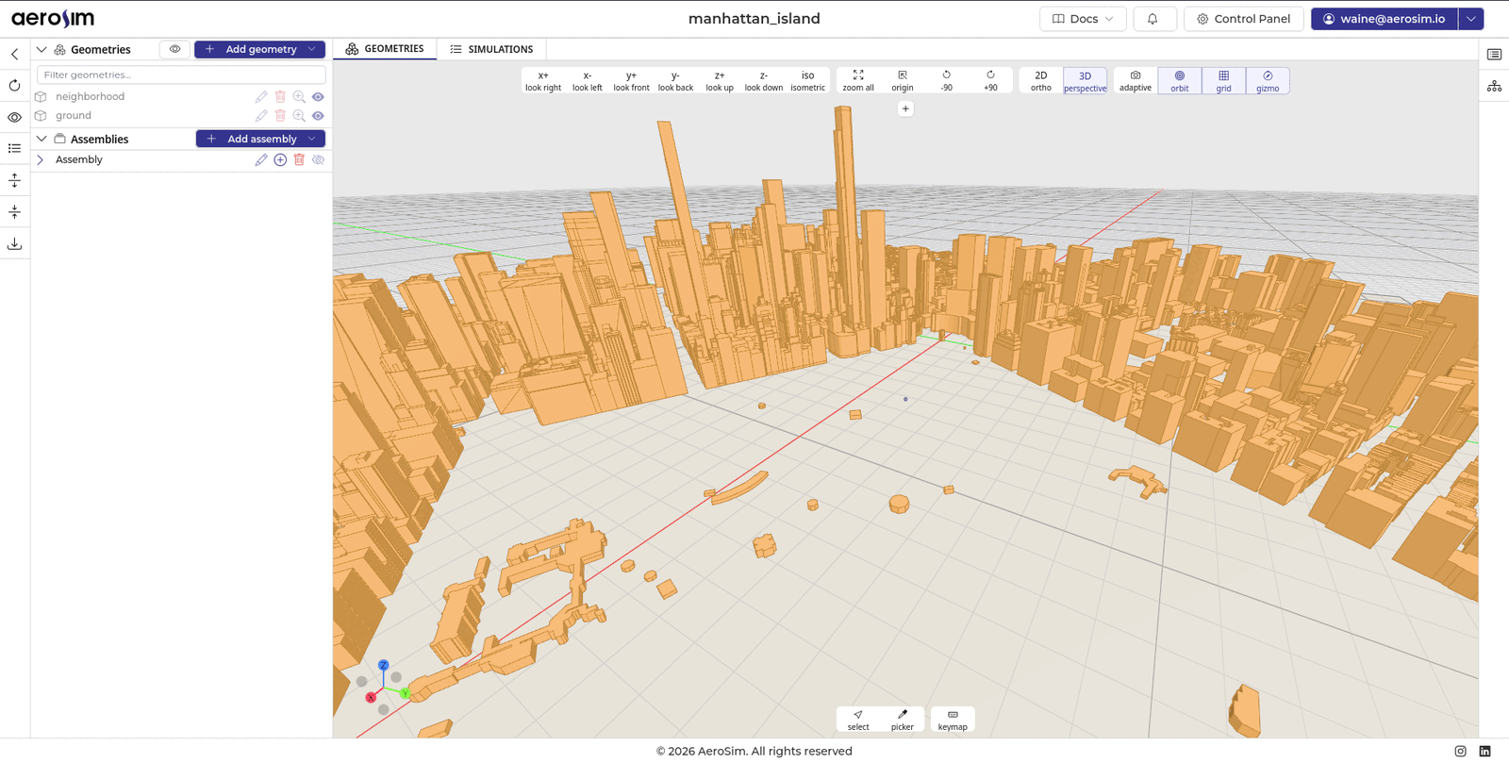This screenshot has width=1509, height=763.
Task: Select the look back y- view
Action: tap(675, 81)
